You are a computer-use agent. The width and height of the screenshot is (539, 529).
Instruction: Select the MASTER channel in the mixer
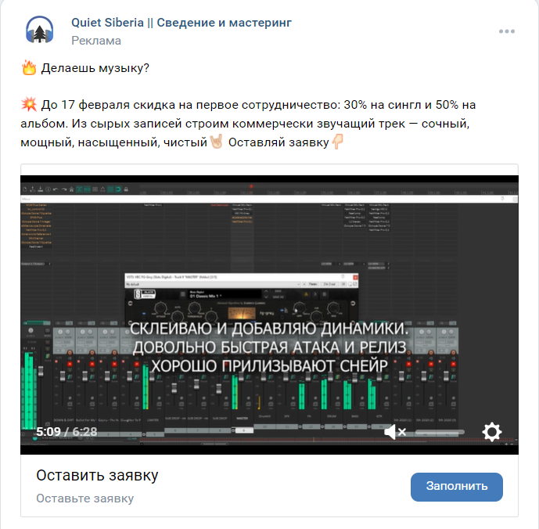(243, 419)
